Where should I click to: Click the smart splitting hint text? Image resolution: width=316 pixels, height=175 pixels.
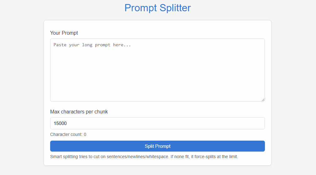[144, 157]
